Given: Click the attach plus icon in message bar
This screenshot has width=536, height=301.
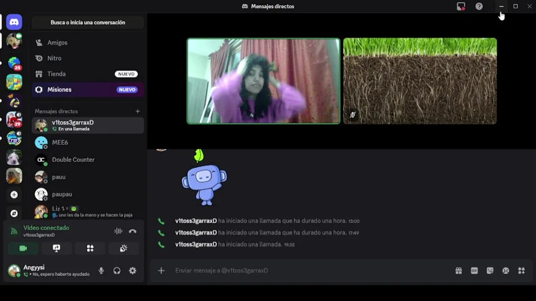Looking at the screenshot, I should 161,270.
